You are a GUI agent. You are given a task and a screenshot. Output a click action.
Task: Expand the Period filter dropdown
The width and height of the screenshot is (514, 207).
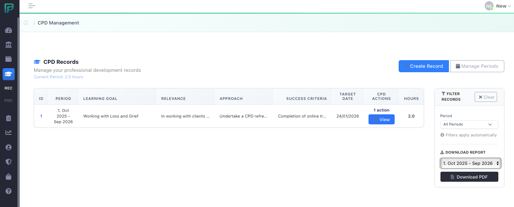pyautogui.click(x=469, y=125)
